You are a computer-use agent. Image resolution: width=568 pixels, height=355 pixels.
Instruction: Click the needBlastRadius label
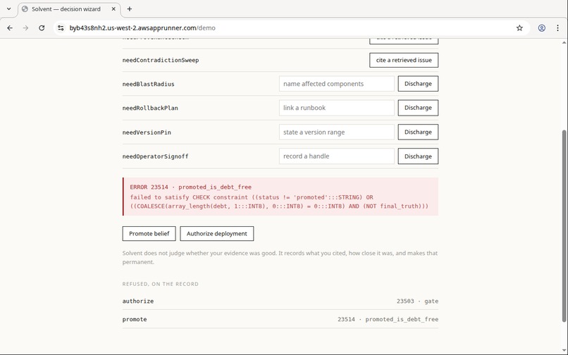tap(148, 84)
